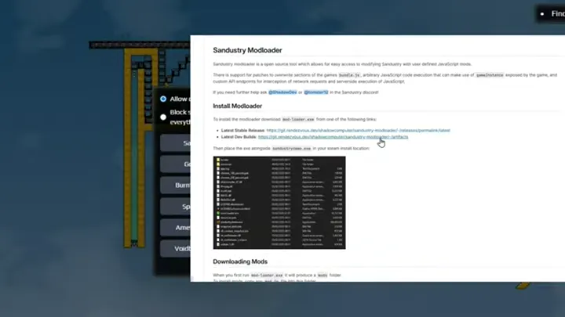Click the 'Burn' button in game panel
Viewport: 565px width, 317px height.
pyautogui.click(x=176, y=185)
